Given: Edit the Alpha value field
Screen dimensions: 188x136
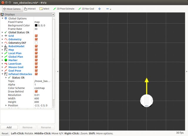Looking at the screenshot, I should (43, 85).
